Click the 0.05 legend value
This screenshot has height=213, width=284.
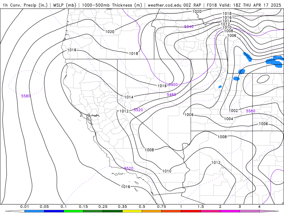click(44, 207)
